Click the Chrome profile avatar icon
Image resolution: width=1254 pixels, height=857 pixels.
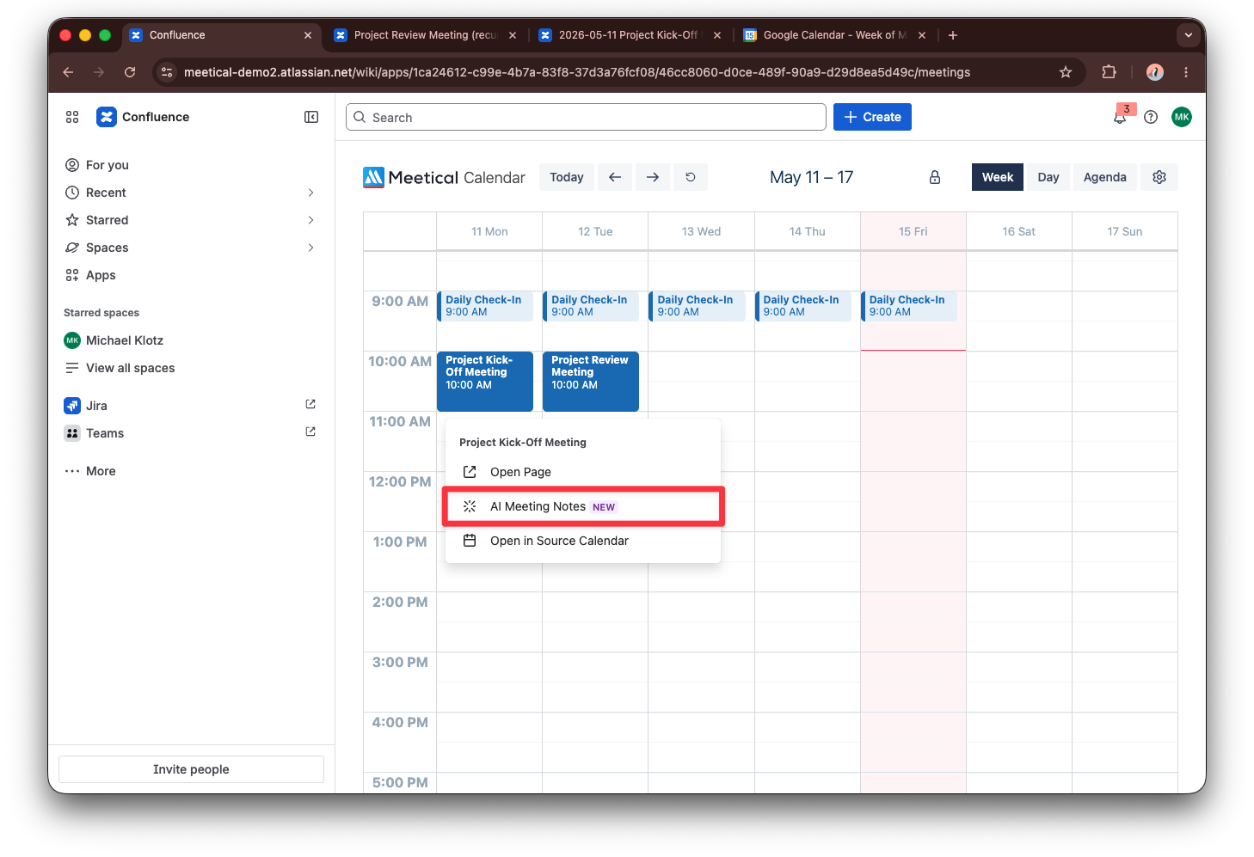click(x=1155, y=72)
